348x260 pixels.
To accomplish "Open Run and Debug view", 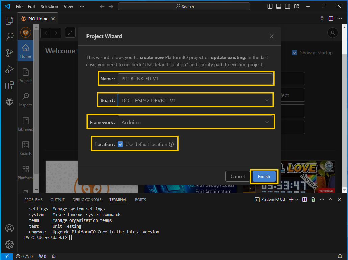I will click(x=9, y=69).
